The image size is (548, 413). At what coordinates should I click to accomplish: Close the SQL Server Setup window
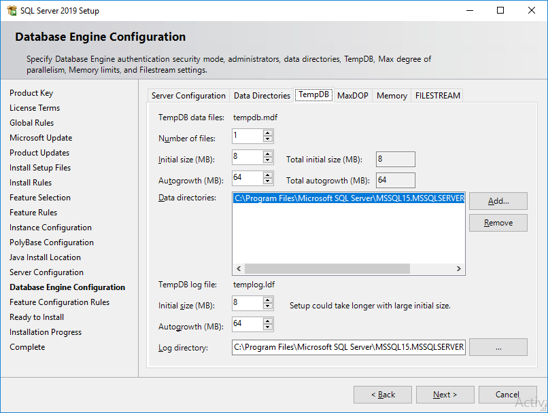[531, 10]
